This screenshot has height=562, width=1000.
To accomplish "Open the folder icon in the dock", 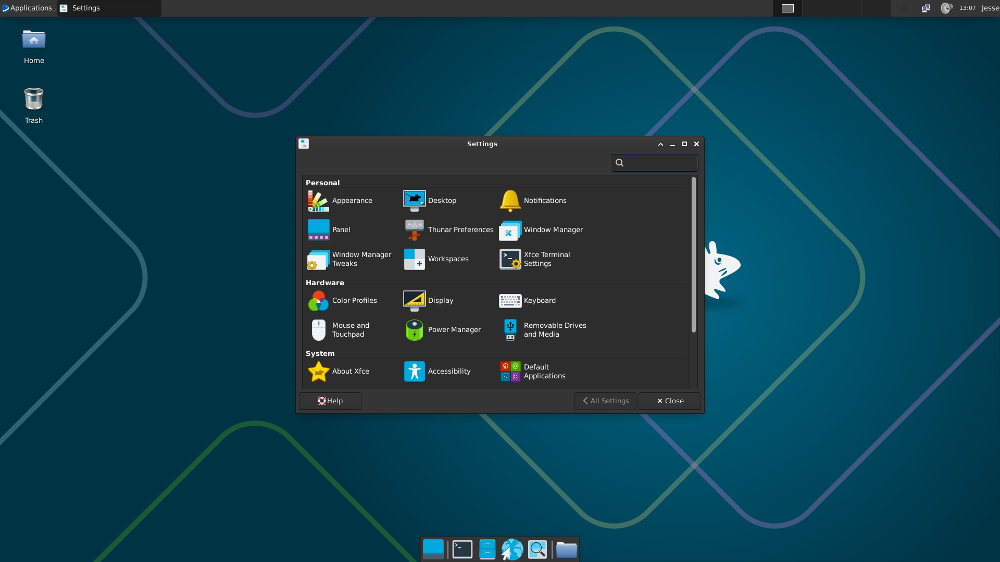I will click(x=567, y=550).
